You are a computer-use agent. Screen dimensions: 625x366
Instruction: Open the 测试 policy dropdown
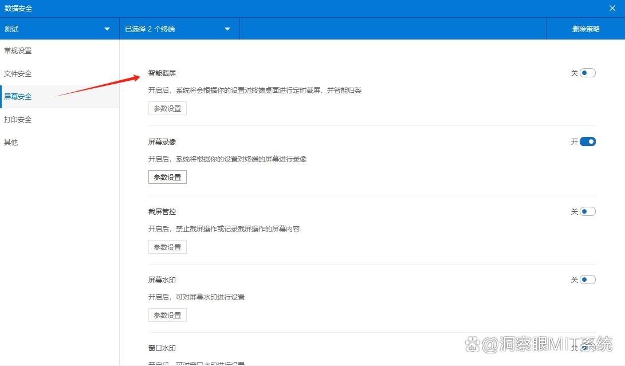(60, 29)
